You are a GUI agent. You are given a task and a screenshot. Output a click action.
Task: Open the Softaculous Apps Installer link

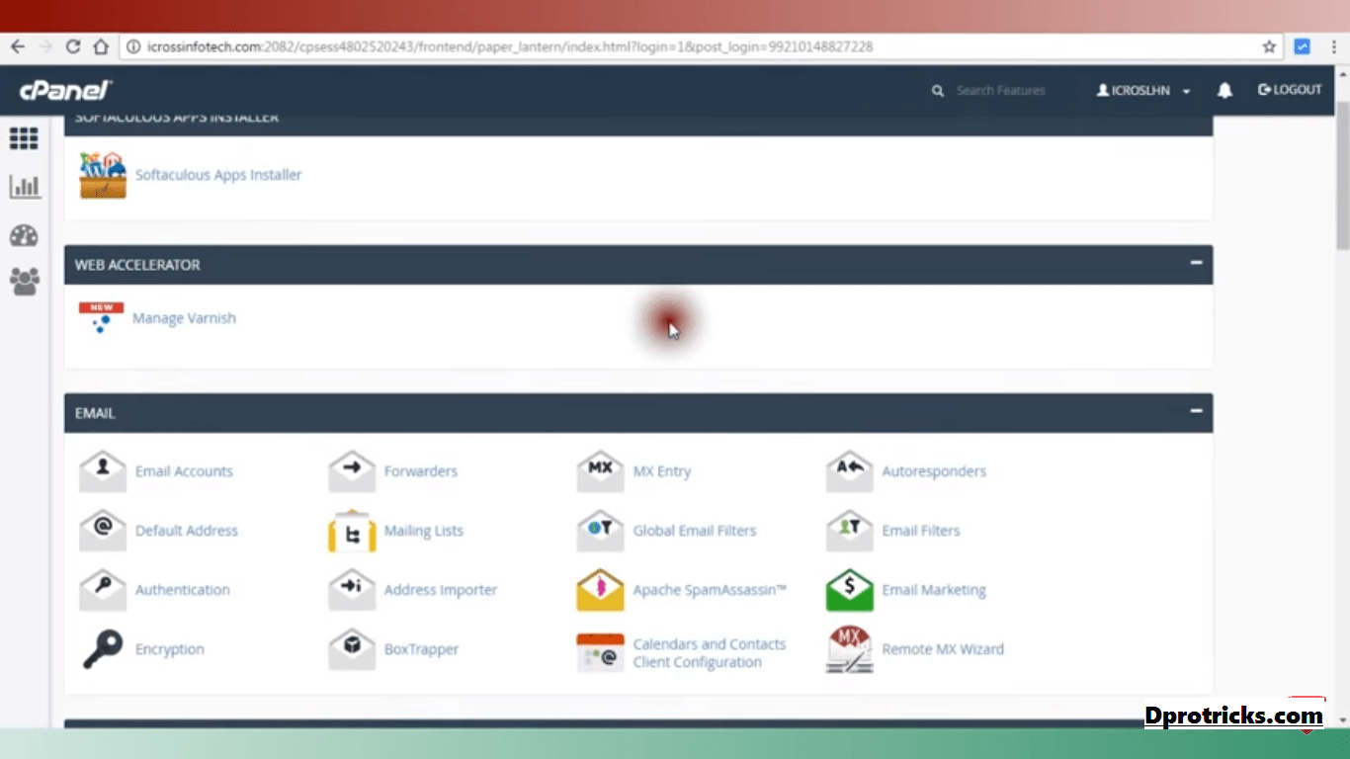218,175
